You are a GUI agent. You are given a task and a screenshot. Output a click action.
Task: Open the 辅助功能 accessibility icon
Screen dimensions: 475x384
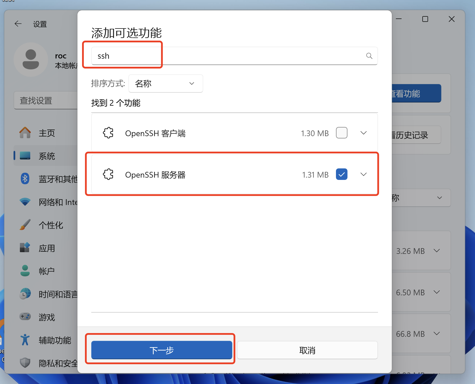pyautogui.click(x=25, y=340)
